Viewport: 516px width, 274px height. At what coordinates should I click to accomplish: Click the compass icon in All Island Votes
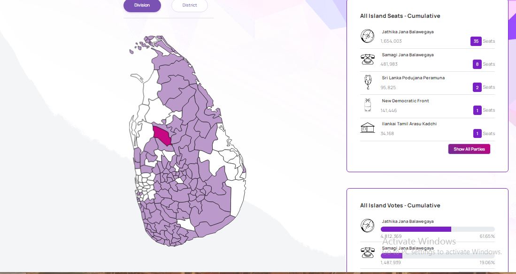point(367,226)
